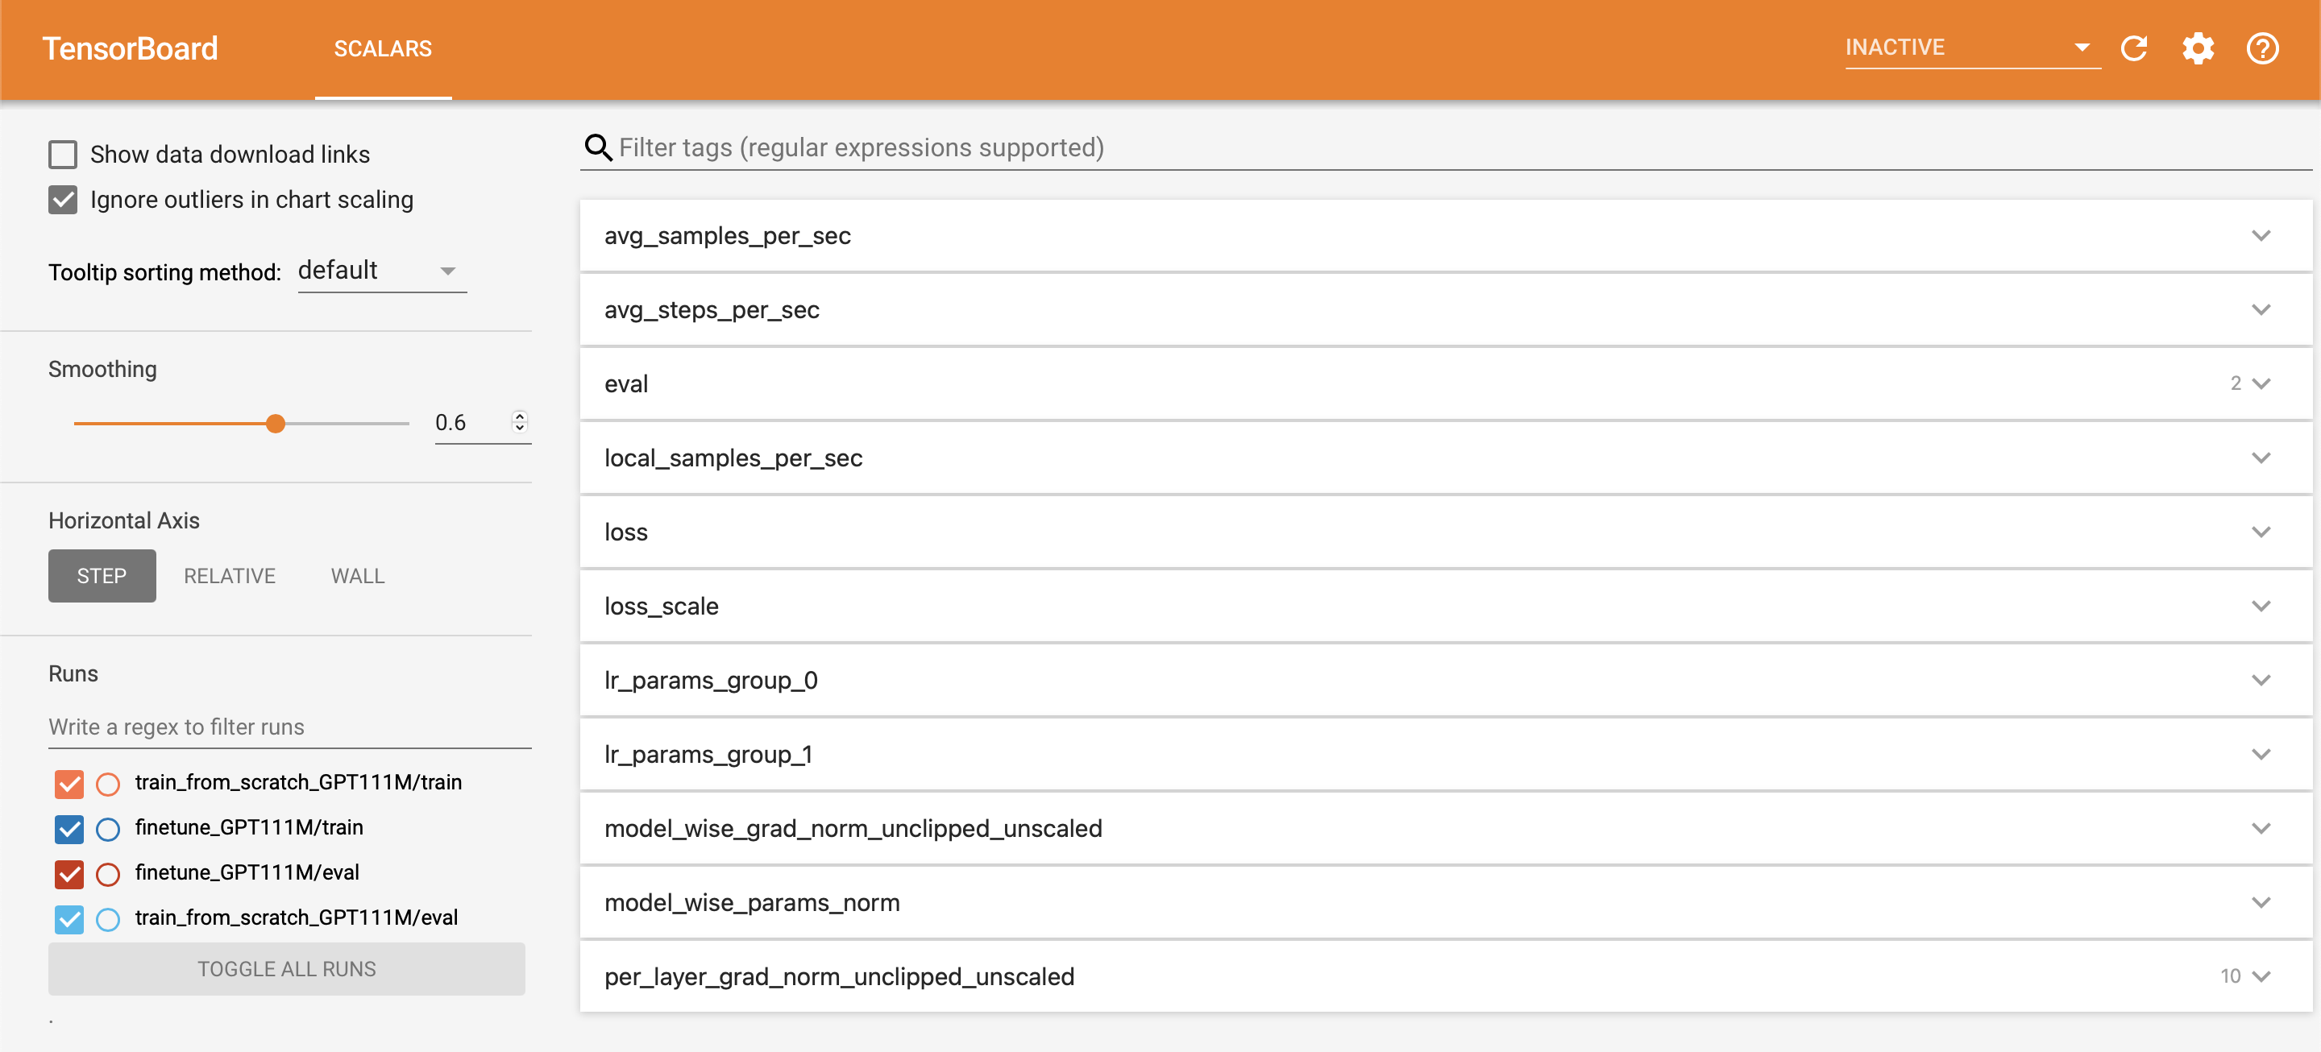The image size is (2321, 1052).
Task: Select only train_from_scratch_GPT111M/eval radio circle
Action: (108, 919)
